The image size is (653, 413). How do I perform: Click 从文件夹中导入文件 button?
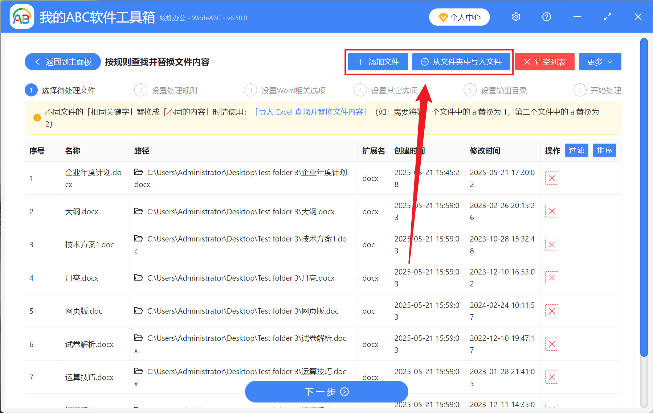[462, 62]
